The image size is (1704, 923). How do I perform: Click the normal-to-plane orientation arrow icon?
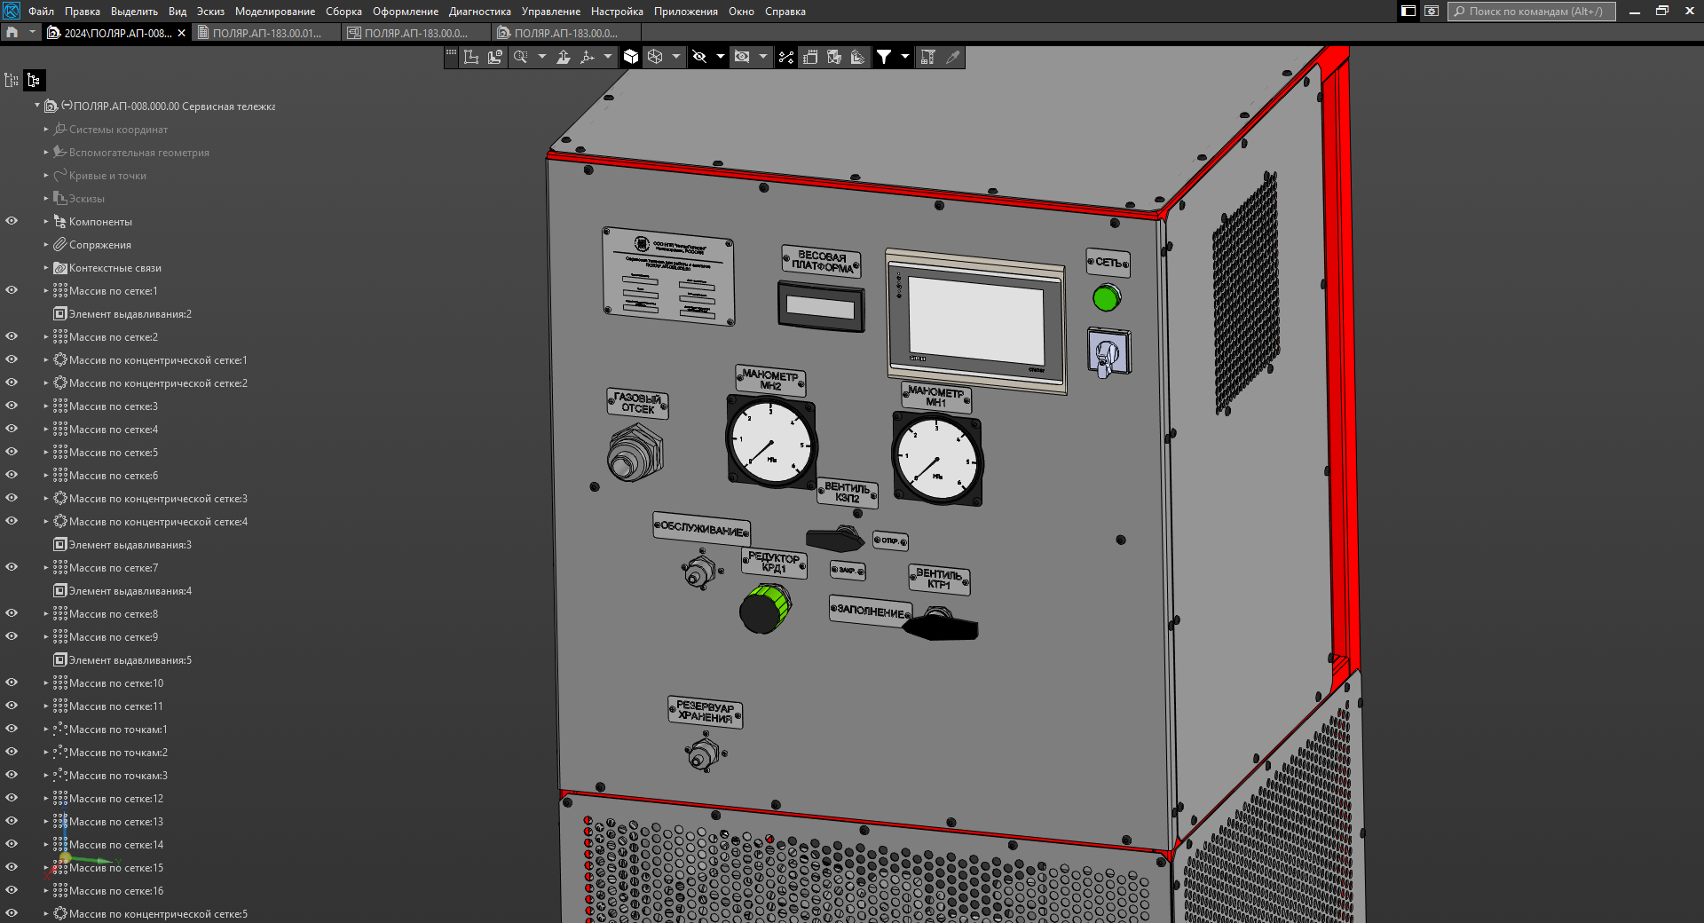pos(563,57)
